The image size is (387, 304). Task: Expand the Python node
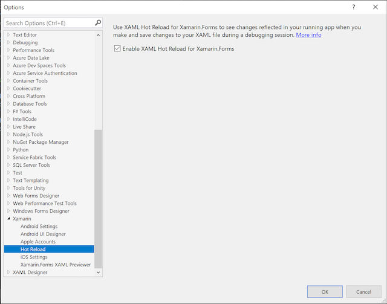pos(8,149)
